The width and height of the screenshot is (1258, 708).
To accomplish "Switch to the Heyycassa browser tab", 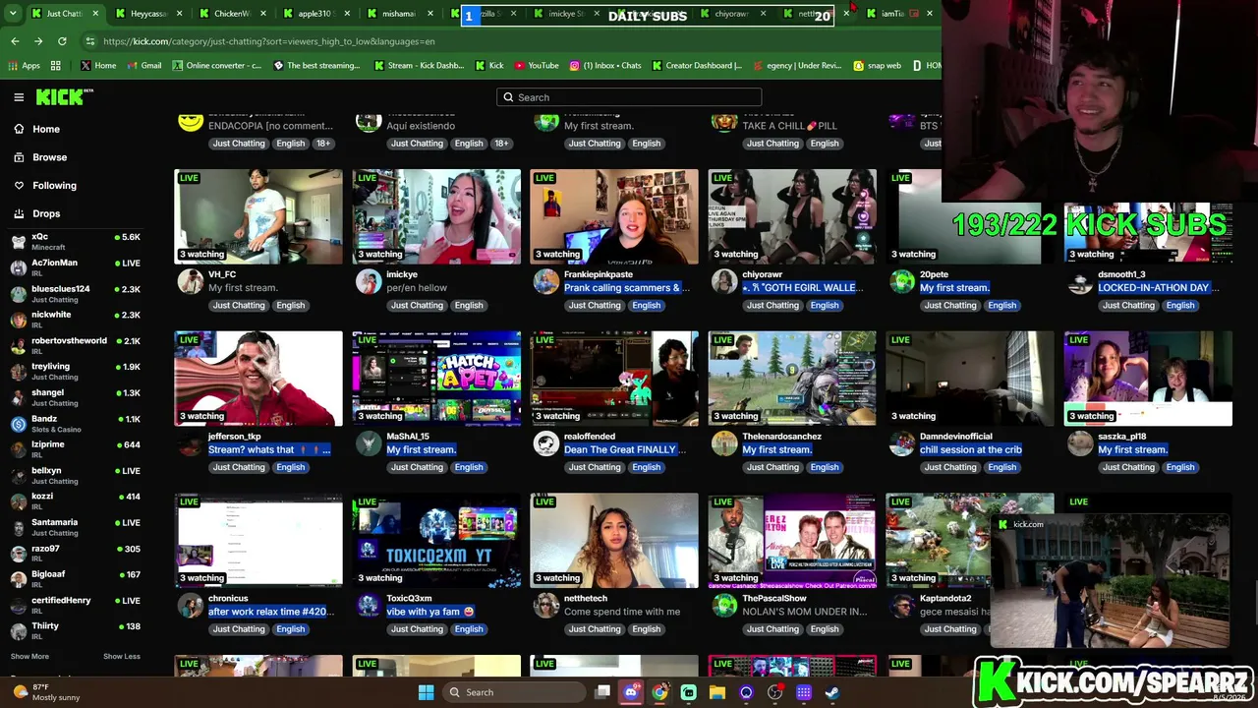I will [149, 14].
